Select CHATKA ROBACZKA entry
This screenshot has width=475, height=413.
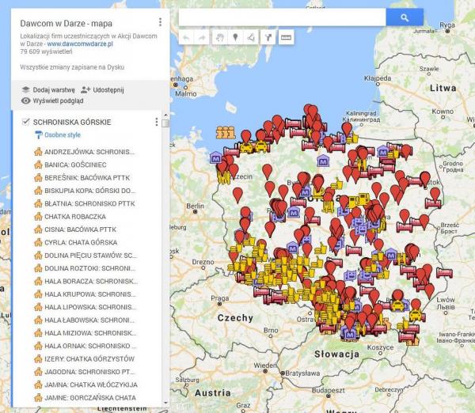pyautogui.click(x=75, y=217)
